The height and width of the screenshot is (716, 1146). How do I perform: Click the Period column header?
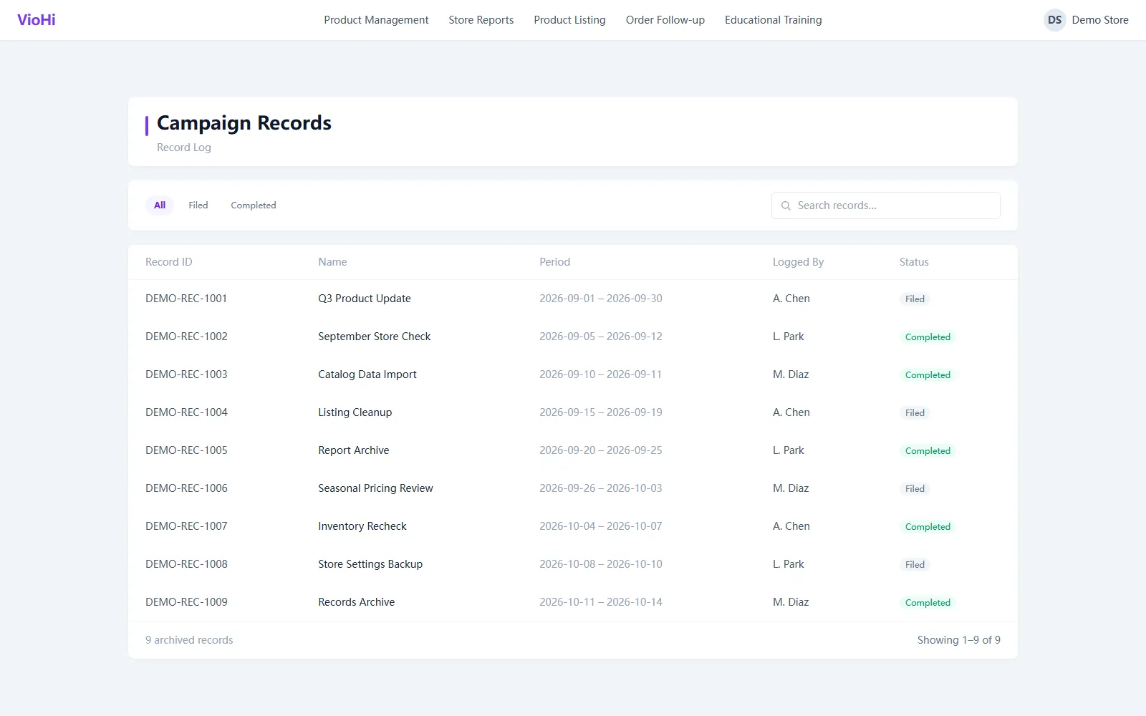click(x=555, y=262)
